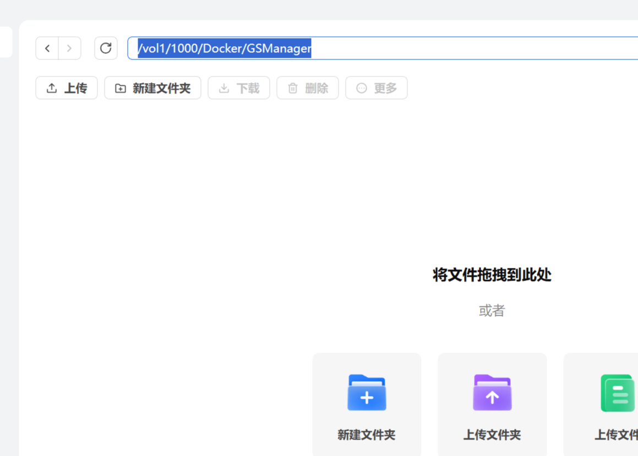Click the forward navigation arrow
Viewport: 638px width, 456px height.
point(69,48)
